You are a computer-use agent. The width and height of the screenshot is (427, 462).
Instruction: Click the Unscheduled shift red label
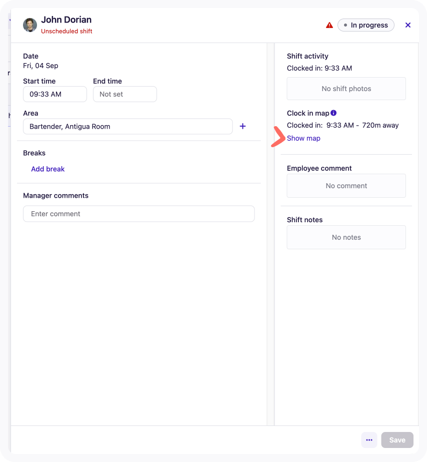point(66,31)
